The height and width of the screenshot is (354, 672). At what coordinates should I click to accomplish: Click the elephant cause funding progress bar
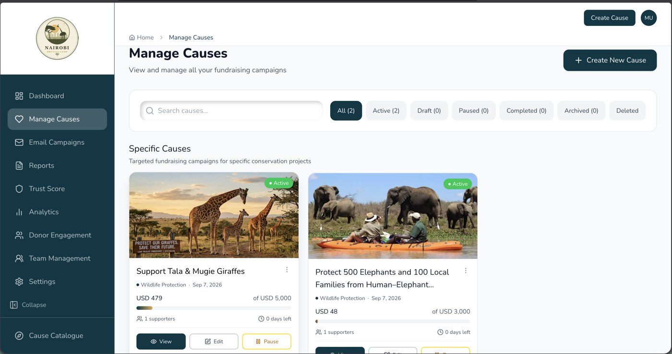[x=393, y=321]
